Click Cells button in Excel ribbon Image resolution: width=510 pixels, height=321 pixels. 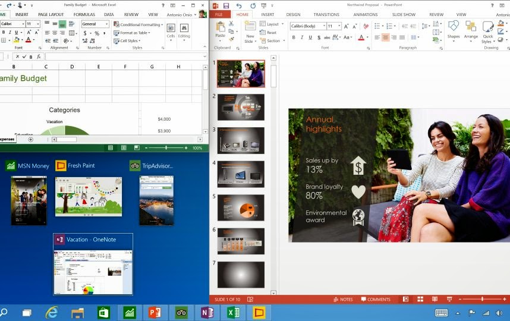pos(171,31)
